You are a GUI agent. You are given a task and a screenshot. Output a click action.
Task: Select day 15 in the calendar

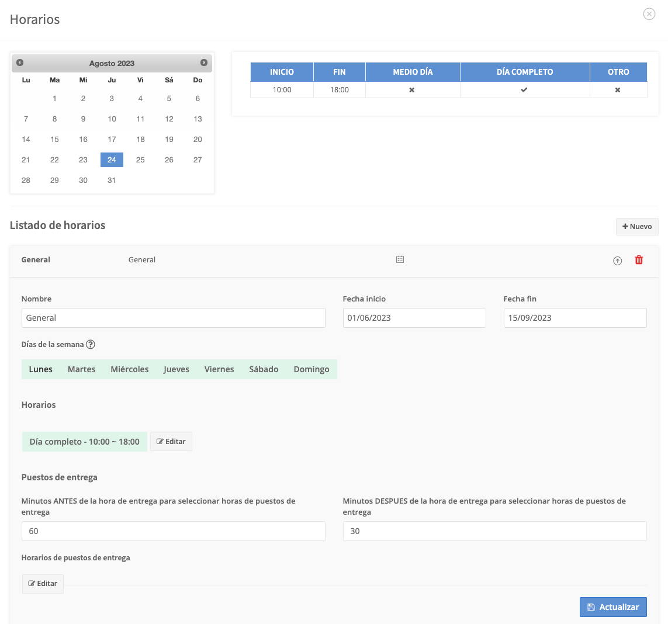click(54, 139)
